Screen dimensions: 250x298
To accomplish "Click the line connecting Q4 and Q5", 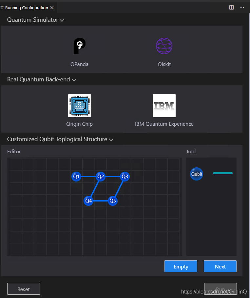I will (x=101, y=201).
